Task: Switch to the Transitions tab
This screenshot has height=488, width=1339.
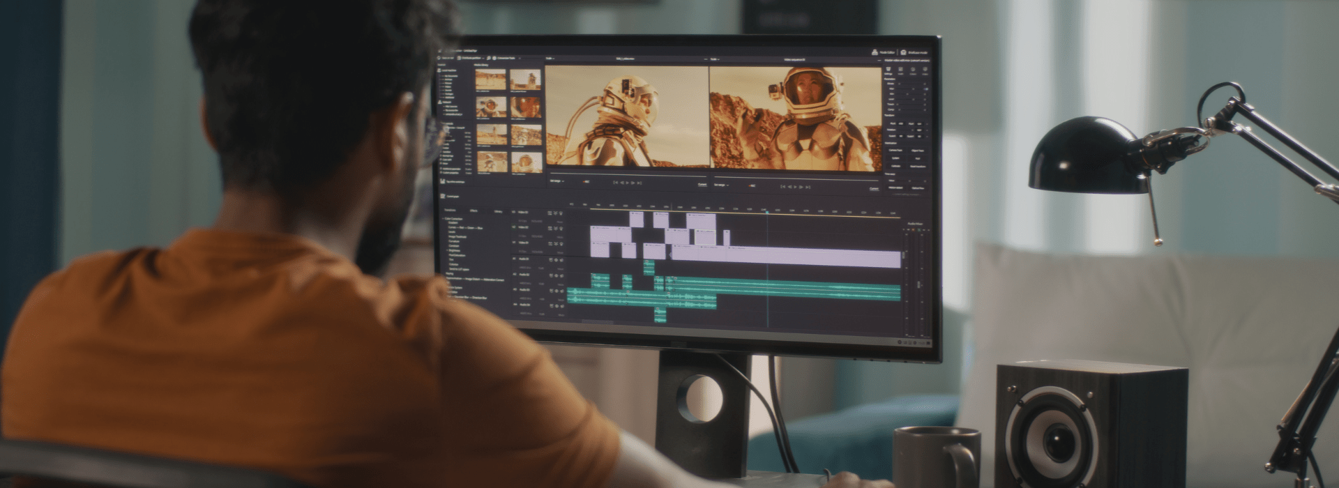Action: click(x=450, y=210)
